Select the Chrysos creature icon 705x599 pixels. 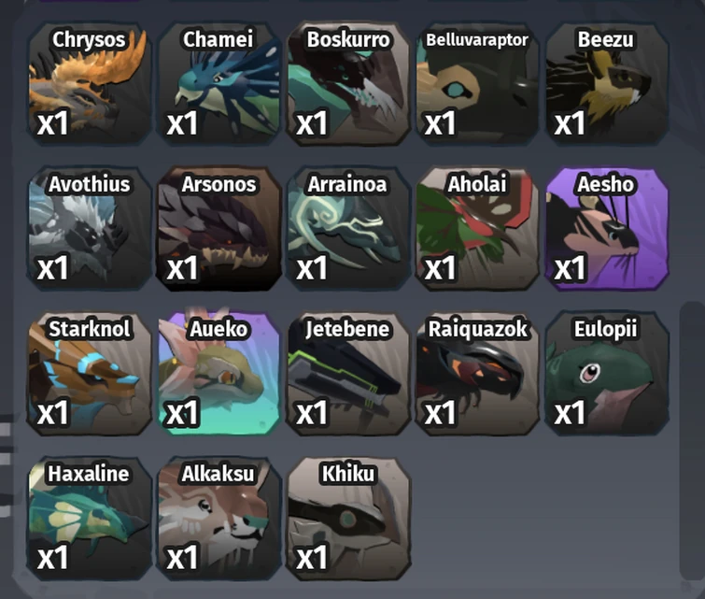tap(89, 84)
